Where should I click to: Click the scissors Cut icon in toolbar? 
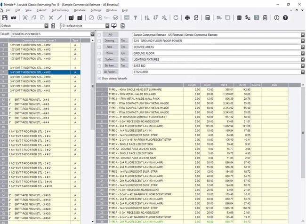24,17
